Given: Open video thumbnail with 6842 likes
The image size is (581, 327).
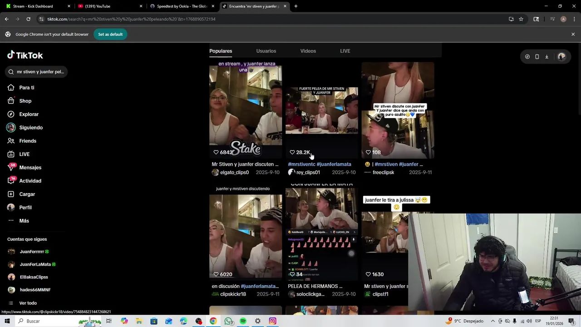Looking at the screenshot, I should (x=246, y=110).
